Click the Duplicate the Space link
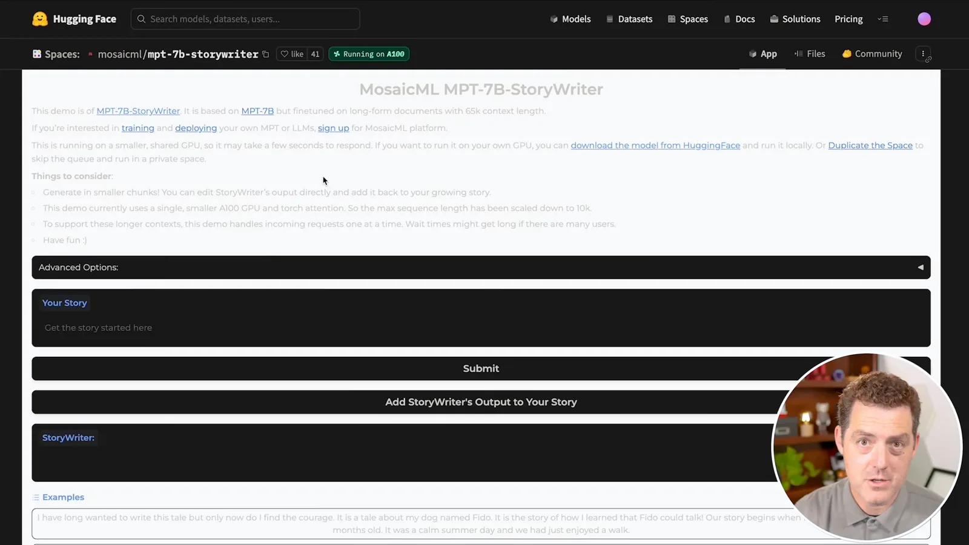Viewport: 969px width, 545px height. click(870, 145)
